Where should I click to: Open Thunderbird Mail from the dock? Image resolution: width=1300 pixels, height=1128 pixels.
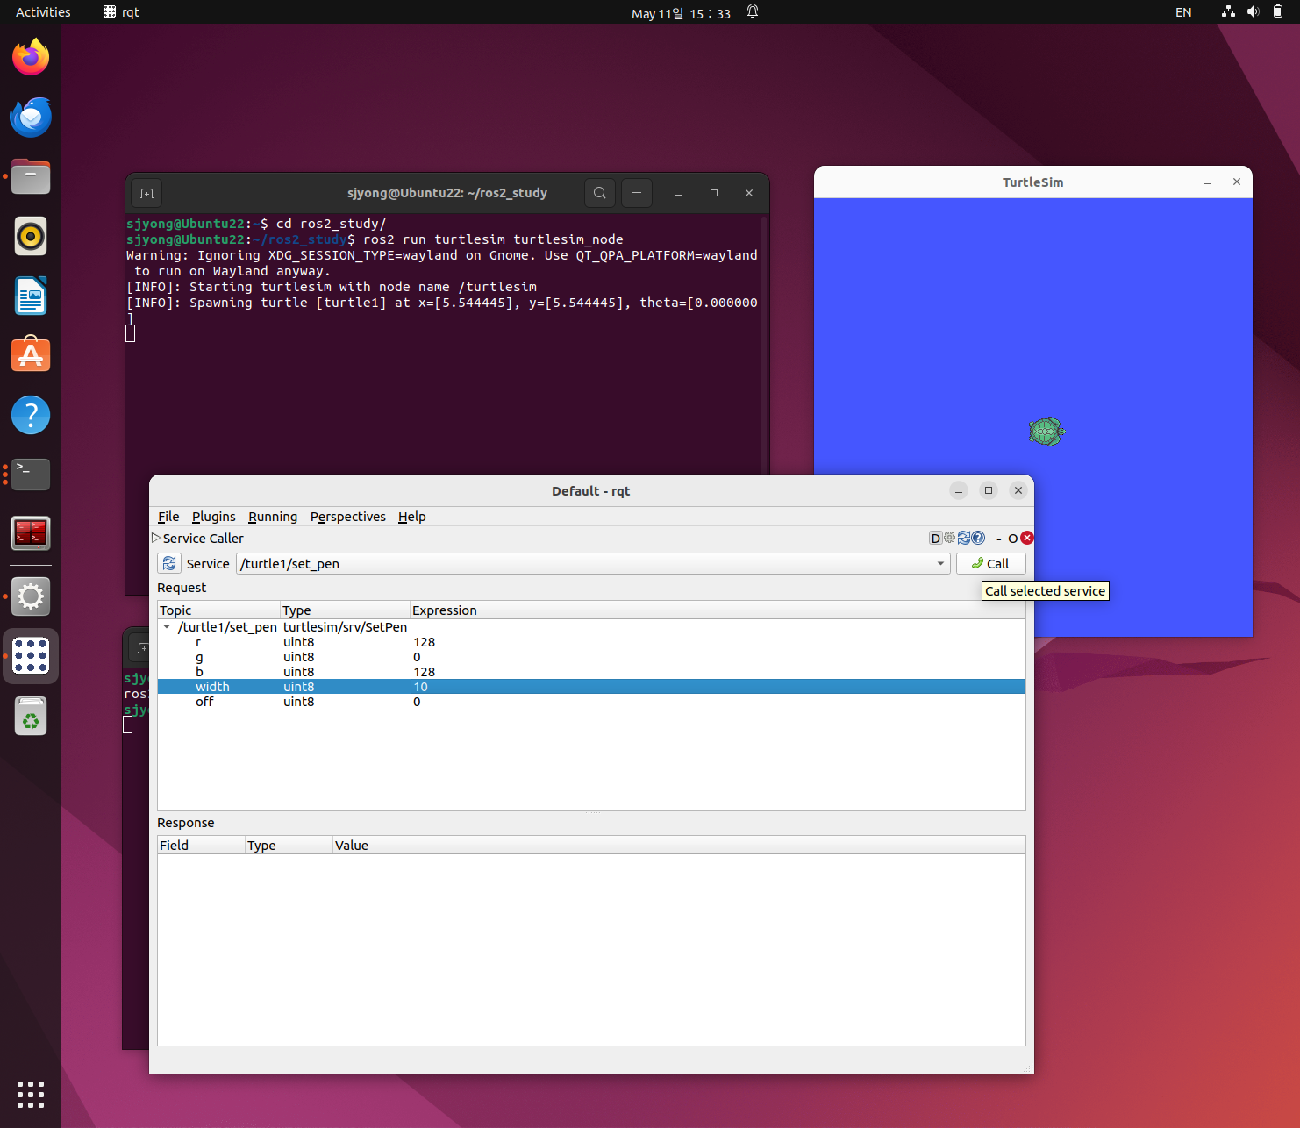coord(31,117)
